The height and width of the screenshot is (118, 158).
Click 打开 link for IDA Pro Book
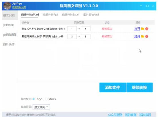coord(137,29)
